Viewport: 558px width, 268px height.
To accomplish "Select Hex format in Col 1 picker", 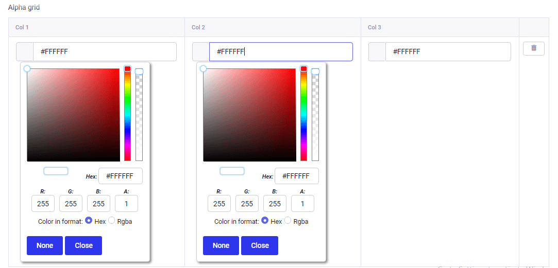I will point(89,221).
